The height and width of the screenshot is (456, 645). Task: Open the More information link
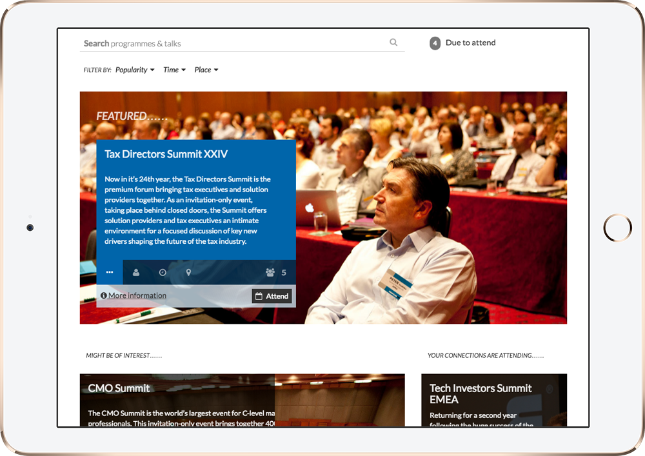(x=137, y=296)
